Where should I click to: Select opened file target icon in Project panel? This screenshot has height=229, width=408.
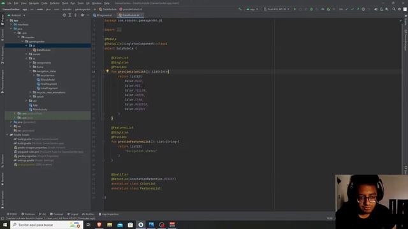pyautogui.click(x=64, y=15)
